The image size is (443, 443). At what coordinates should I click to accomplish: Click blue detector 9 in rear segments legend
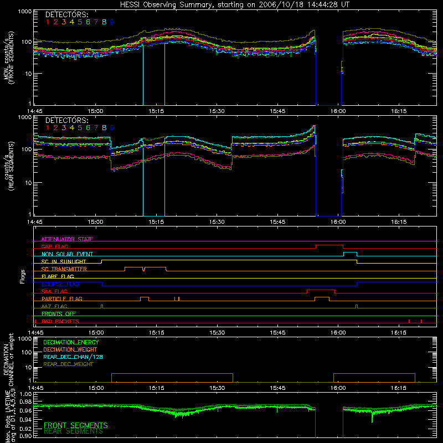click(x=112, y=128)
